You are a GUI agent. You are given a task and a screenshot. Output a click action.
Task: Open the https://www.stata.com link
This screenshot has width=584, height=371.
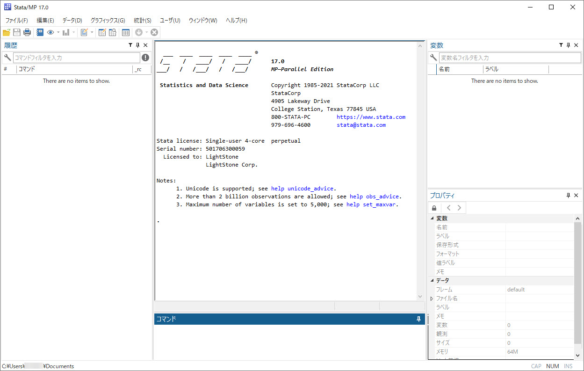(x=371, y=117)
